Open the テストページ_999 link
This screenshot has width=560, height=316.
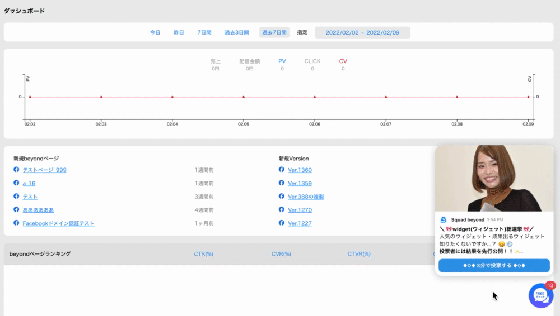click(x=45, y=170)
